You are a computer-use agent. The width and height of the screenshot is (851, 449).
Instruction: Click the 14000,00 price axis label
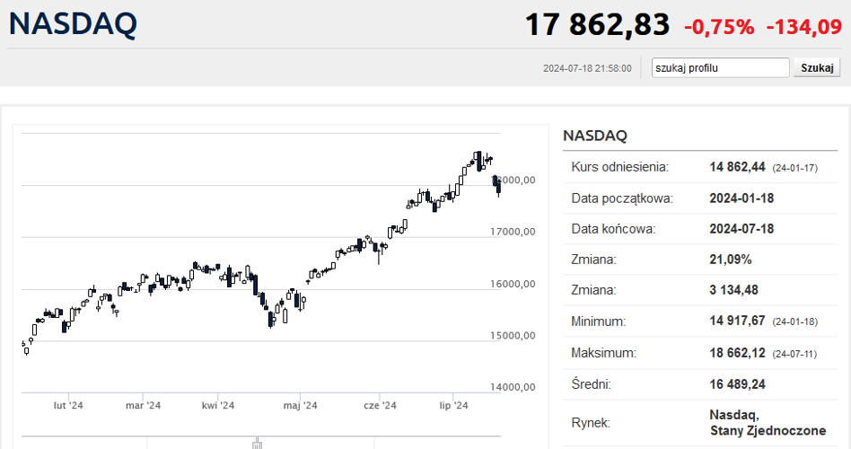point(513,387)
